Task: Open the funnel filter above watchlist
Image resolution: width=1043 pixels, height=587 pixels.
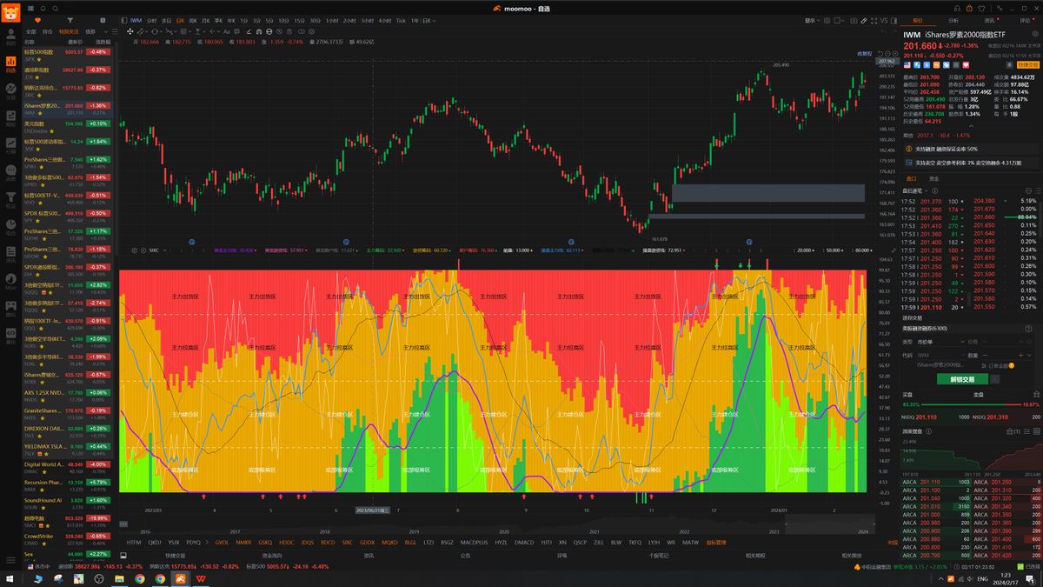Action: [x=70, y=19]
